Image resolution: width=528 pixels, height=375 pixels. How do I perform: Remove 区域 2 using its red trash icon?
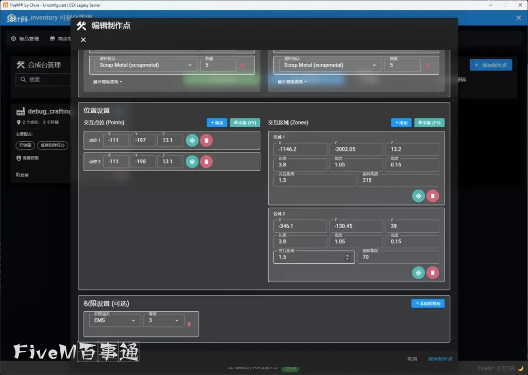tap(433, 272)
